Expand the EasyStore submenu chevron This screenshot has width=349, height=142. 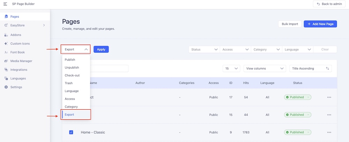coord(44,25)
